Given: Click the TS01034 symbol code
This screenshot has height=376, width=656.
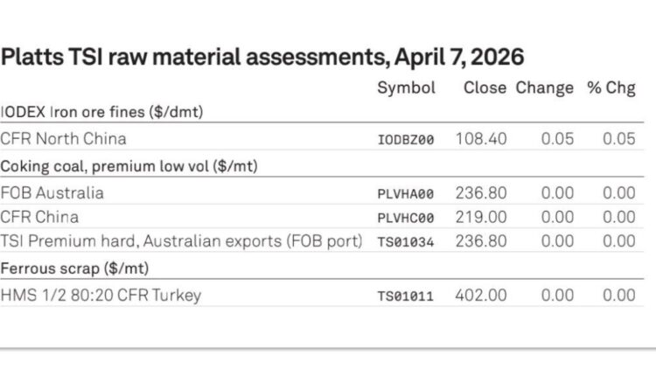Looking at the screenshot, I should coord(405,242).
